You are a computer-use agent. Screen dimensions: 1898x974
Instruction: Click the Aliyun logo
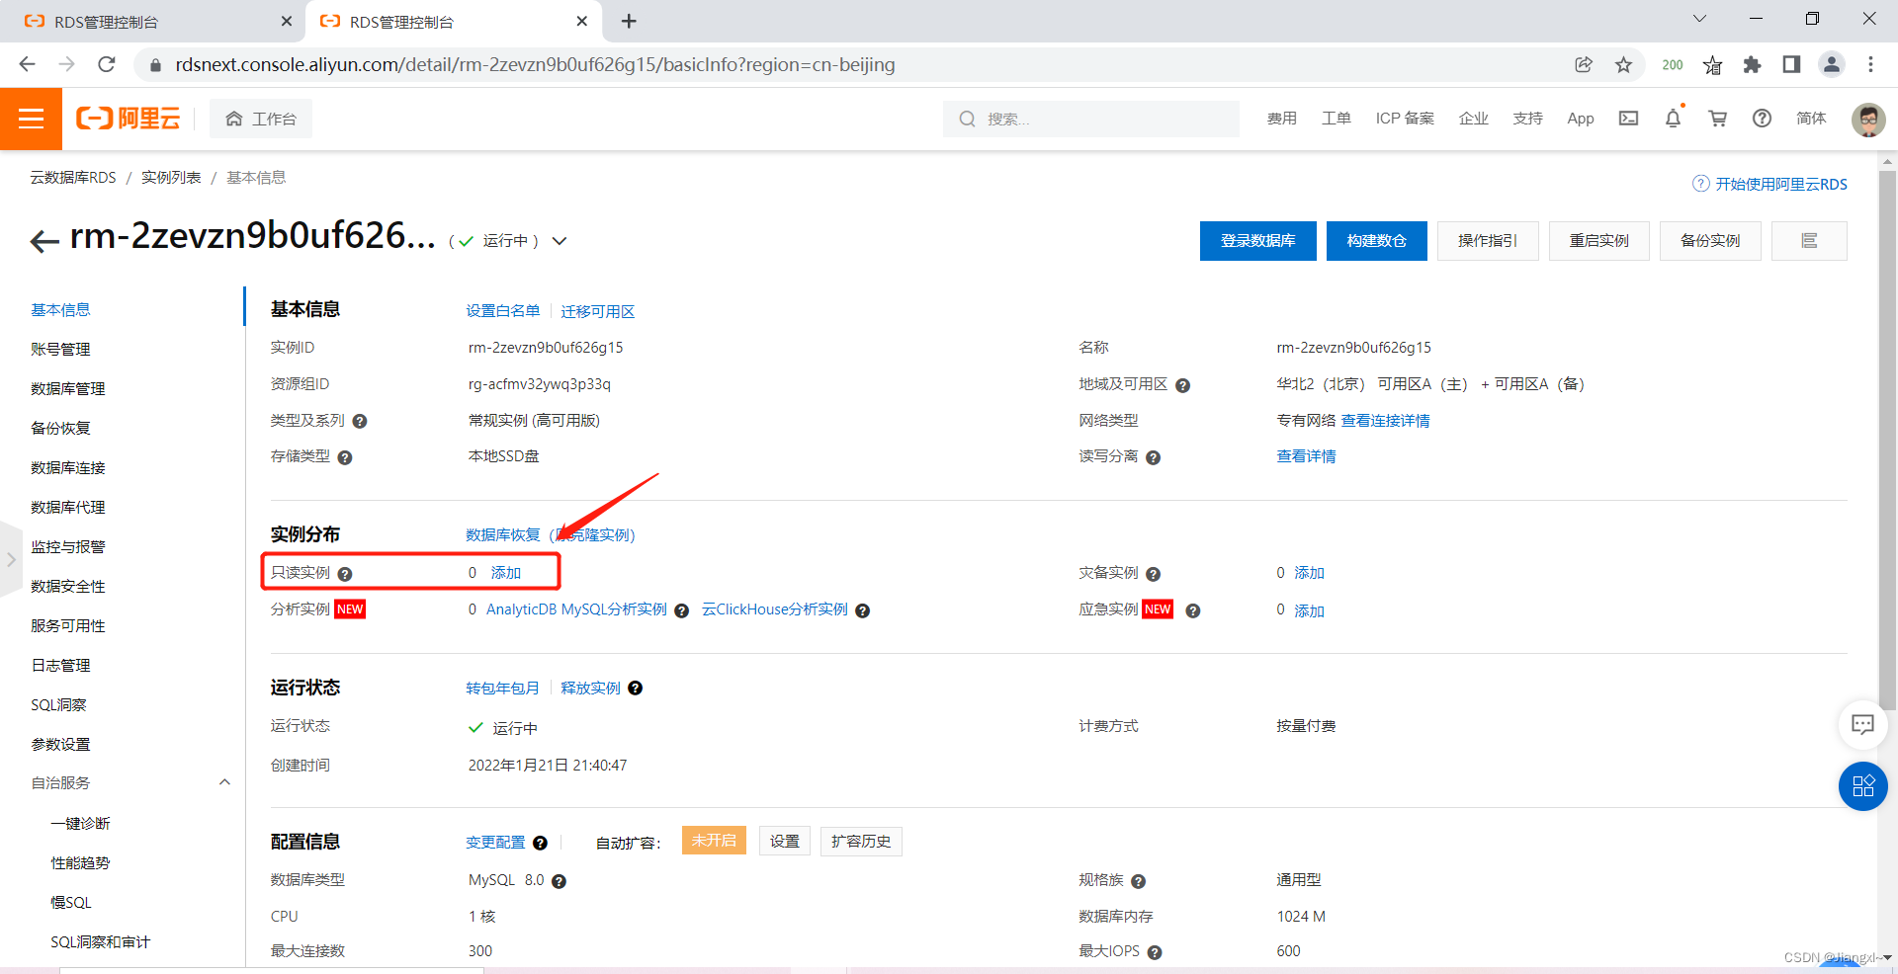pyautogui.click(x=129, y=119)
